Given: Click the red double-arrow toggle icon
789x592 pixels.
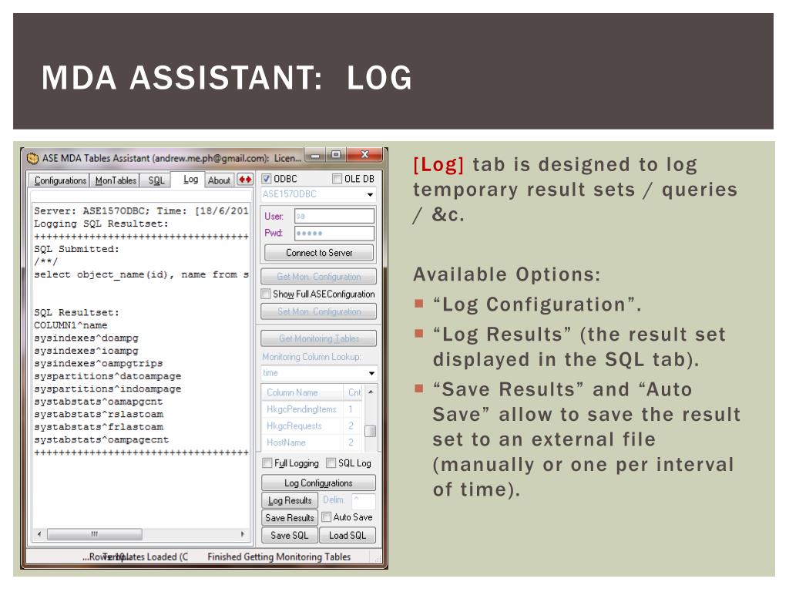Looking at the screenshot, I should pos(245,180).
